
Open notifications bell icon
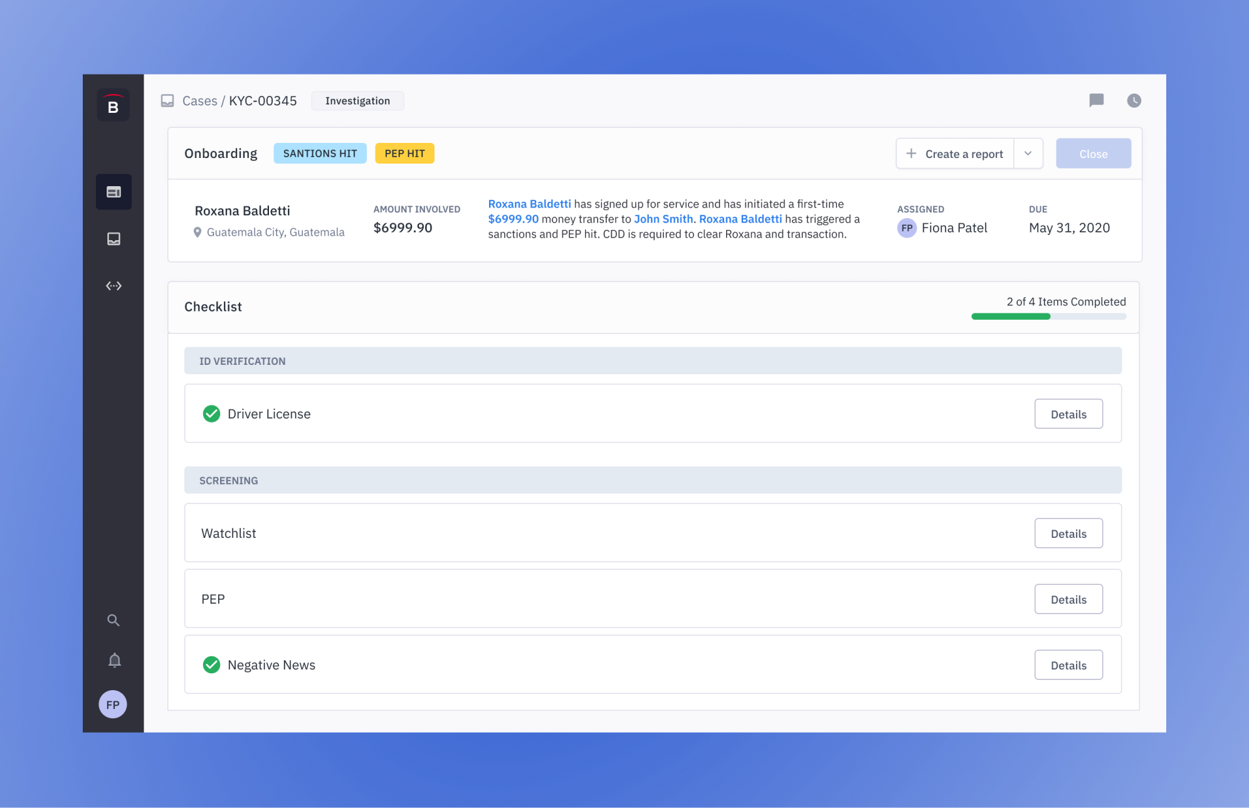pyautogui.click(x=114, y=660)
